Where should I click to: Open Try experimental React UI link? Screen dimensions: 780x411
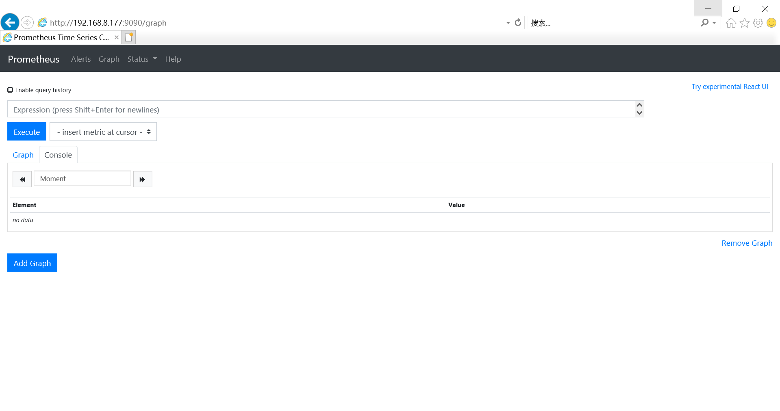point(730,87)
